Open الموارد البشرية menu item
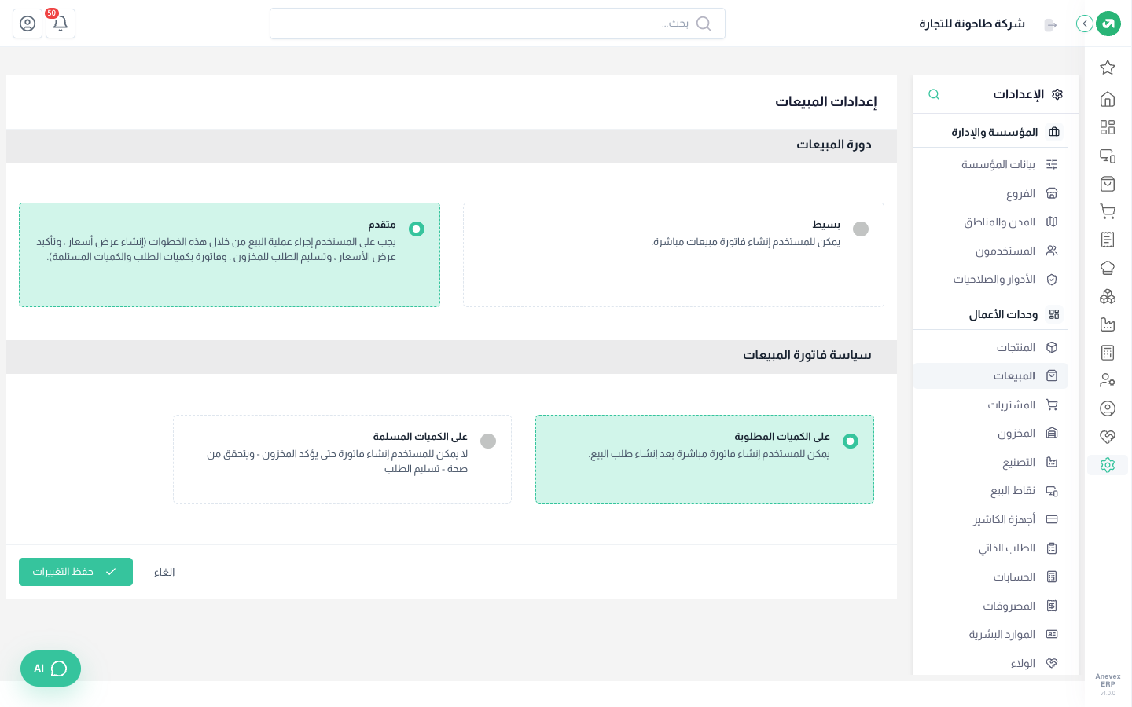The image size is (1132, 707). click(990, 634)
